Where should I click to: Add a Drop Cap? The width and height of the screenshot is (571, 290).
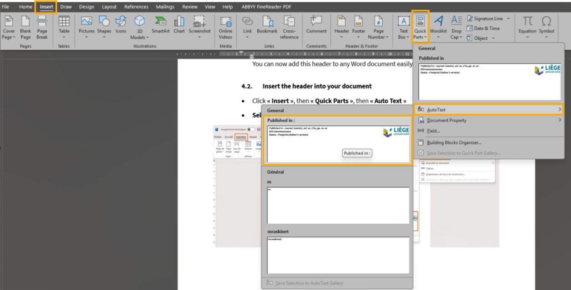[x=457, y=28]
